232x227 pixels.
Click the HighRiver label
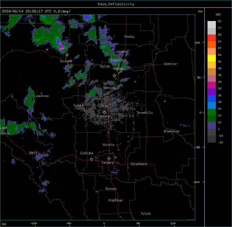[116, 200]
